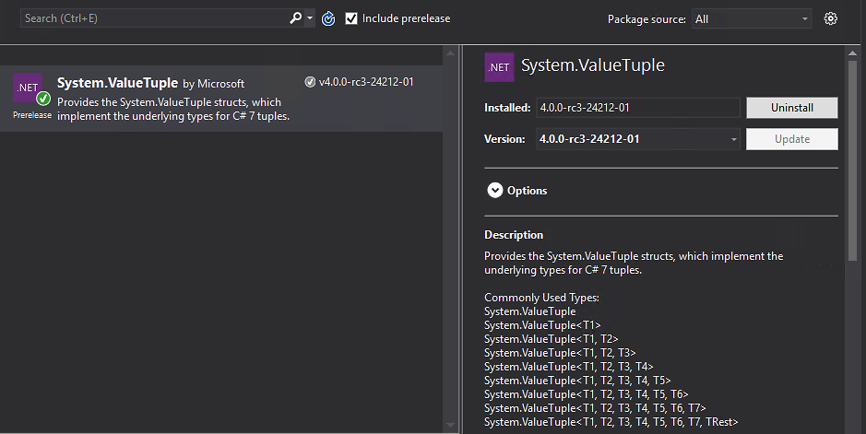Click the line ending with TRest>
866x434 pixels.
click(x=611, y=422)
